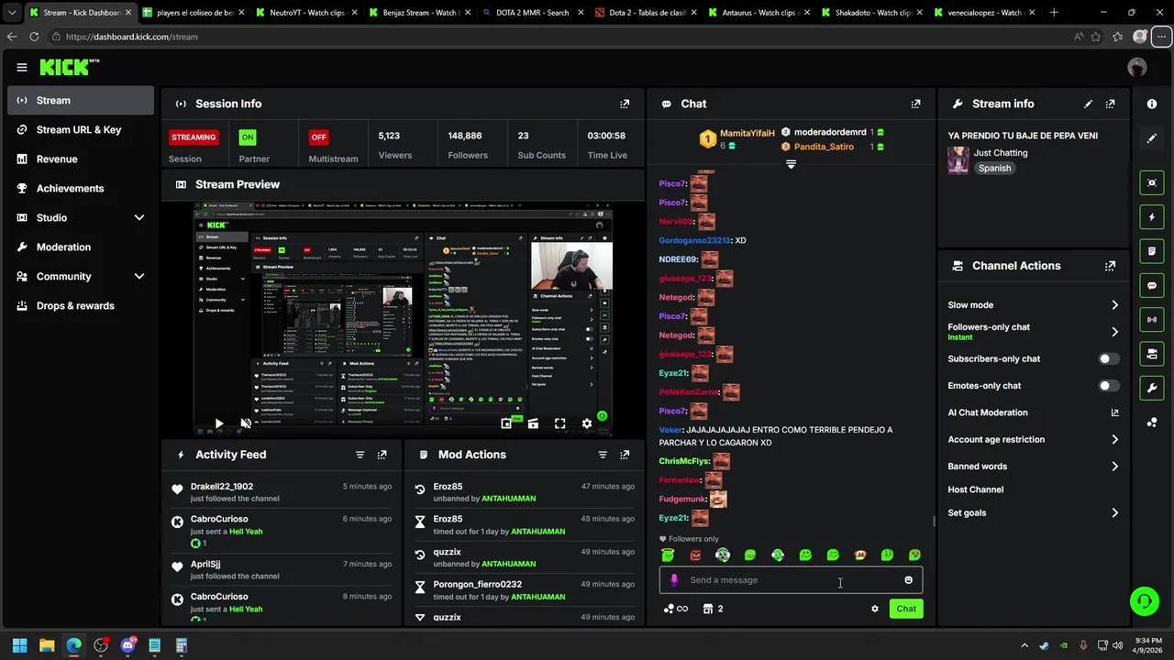This screenshot has width=1174, height=660.
Task: Pop out the Session Info panel
Action: tap(625, 104)
